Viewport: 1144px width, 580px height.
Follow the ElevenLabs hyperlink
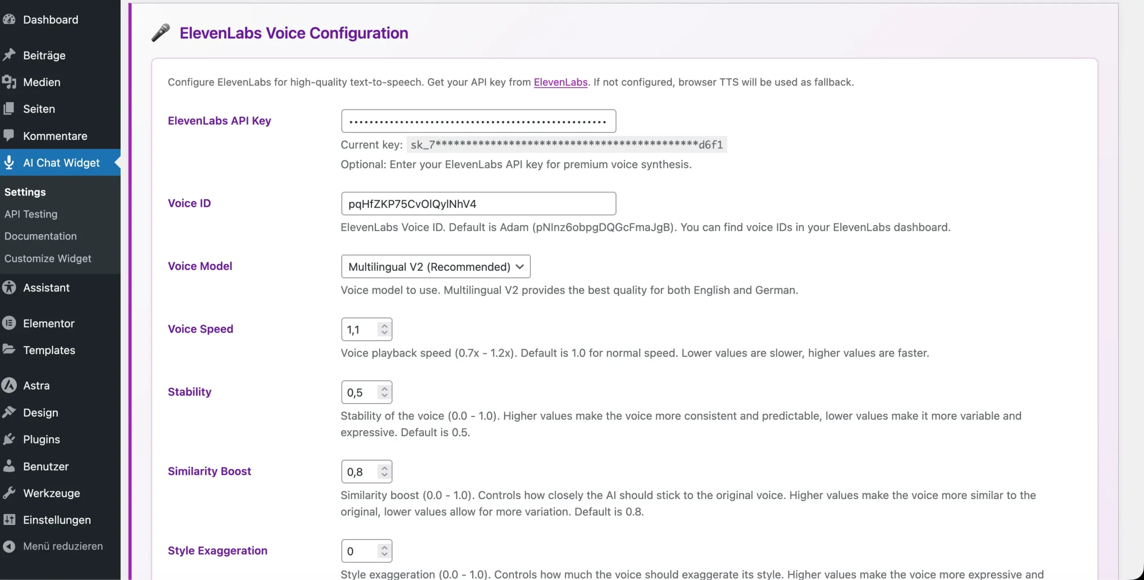pyautogui.click(x=560, y=82)
